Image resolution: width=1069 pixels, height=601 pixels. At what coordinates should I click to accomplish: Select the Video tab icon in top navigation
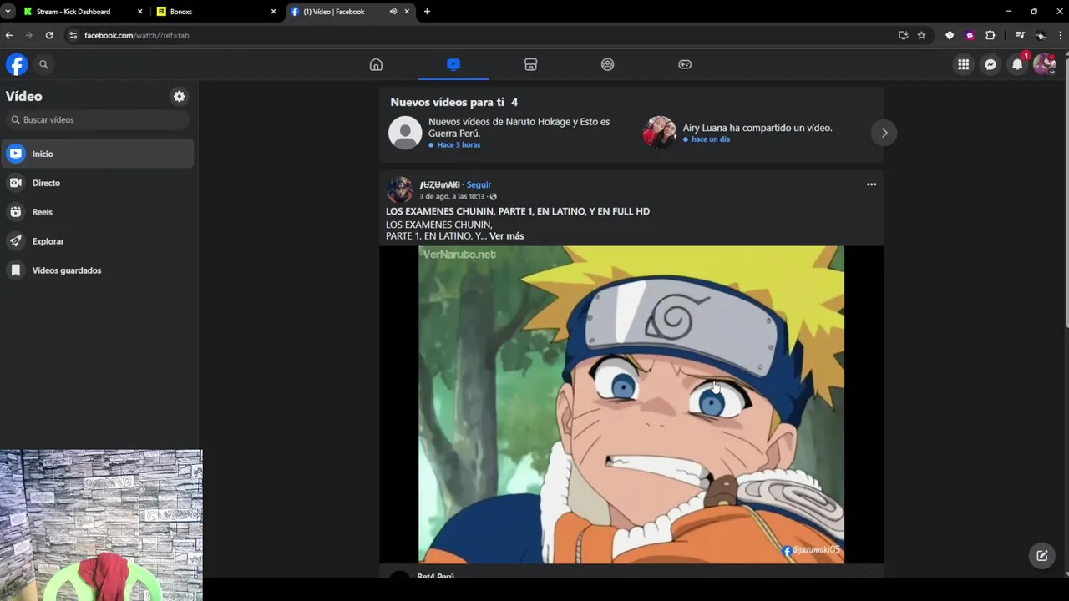click(453, 64)
